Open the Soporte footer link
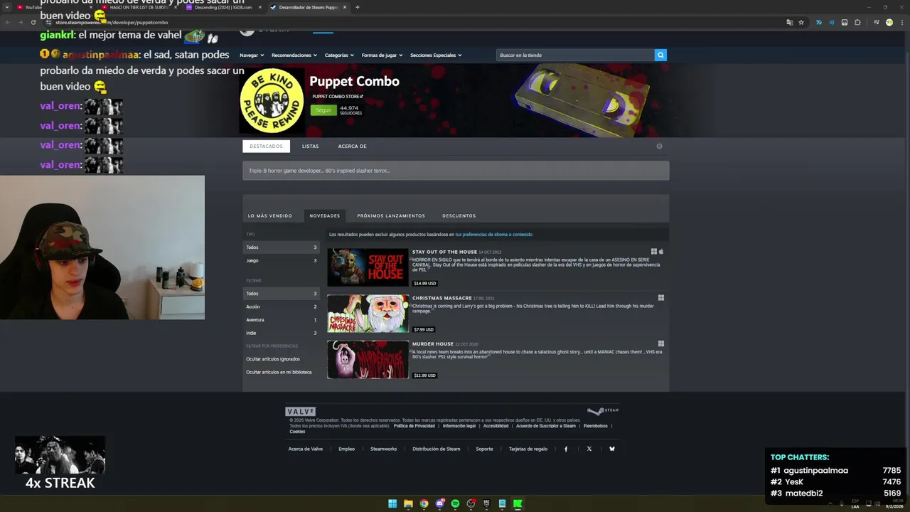The image size is (910, 512). [484, 449]
